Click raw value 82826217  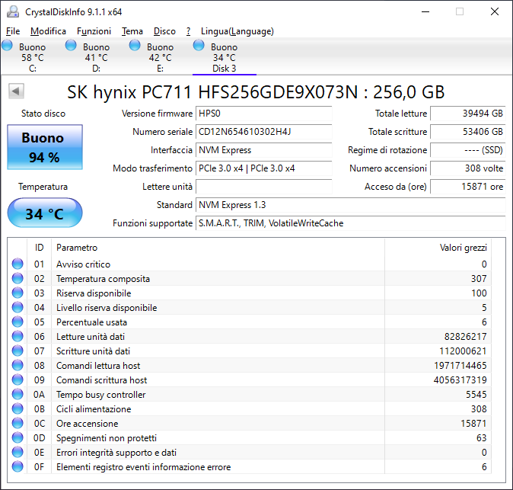(465, 337)
